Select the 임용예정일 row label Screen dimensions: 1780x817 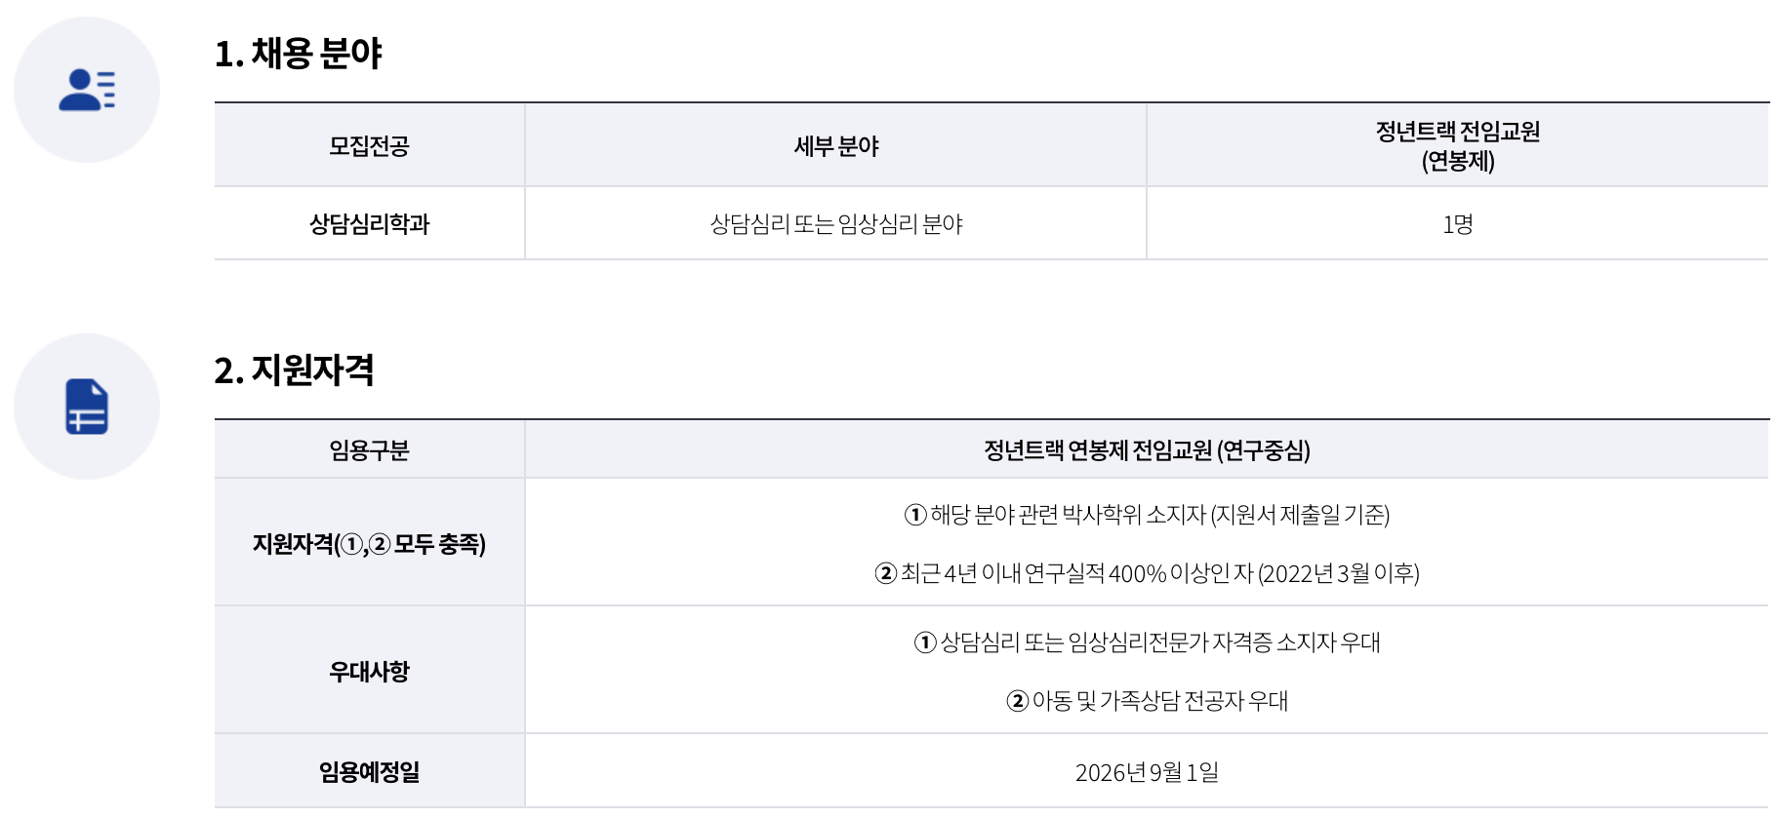(369, 772)
